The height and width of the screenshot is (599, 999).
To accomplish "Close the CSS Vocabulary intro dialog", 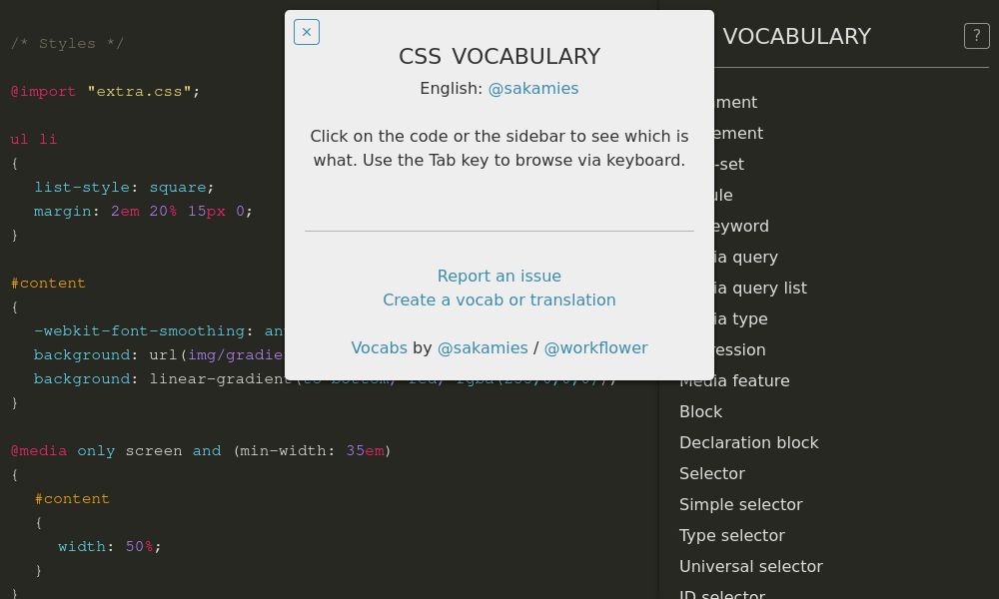I will point(307,32).
